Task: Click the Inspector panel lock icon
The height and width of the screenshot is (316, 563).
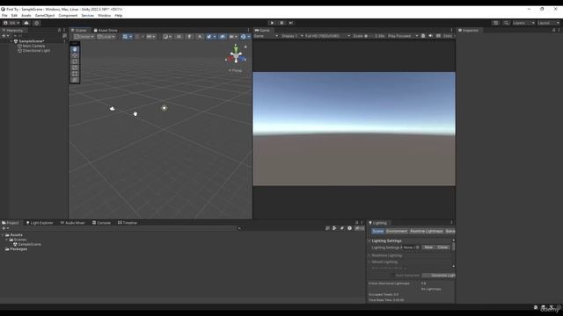Action: click(x=553, y=31)
